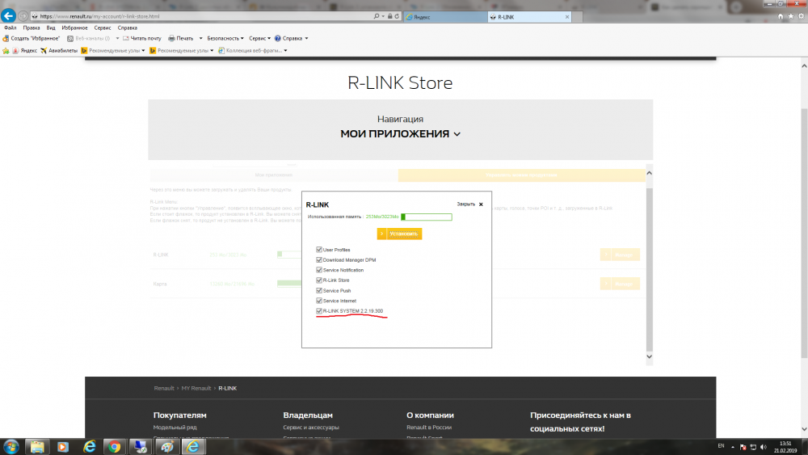Viewport: 808px width, 455px height.
Task: Open the Правка menu
Action: point(32,27)
